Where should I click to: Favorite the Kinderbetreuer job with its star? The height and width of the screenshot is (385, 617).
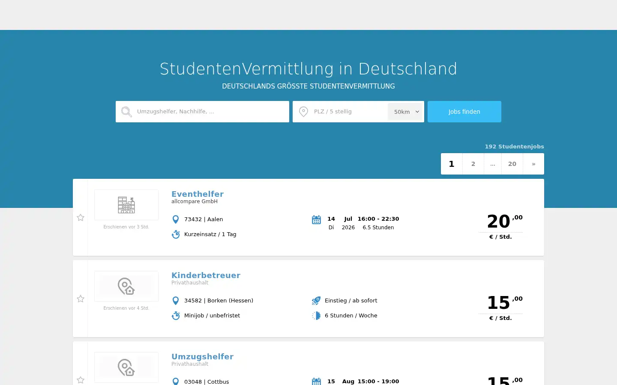pos(81,299)
